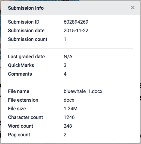Click the N/A graded date value

pos(68,57)
